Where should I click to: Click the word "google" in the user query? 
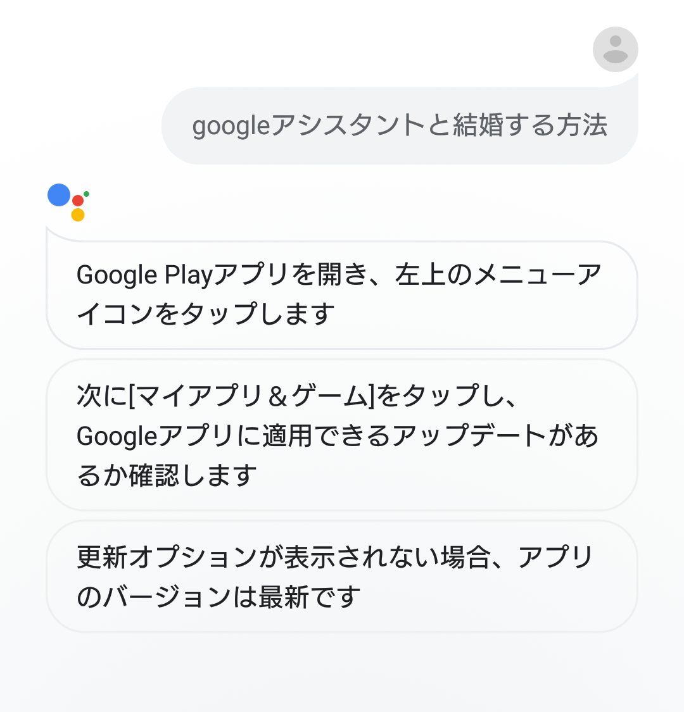pyautogui.click(x=231, y=126)
